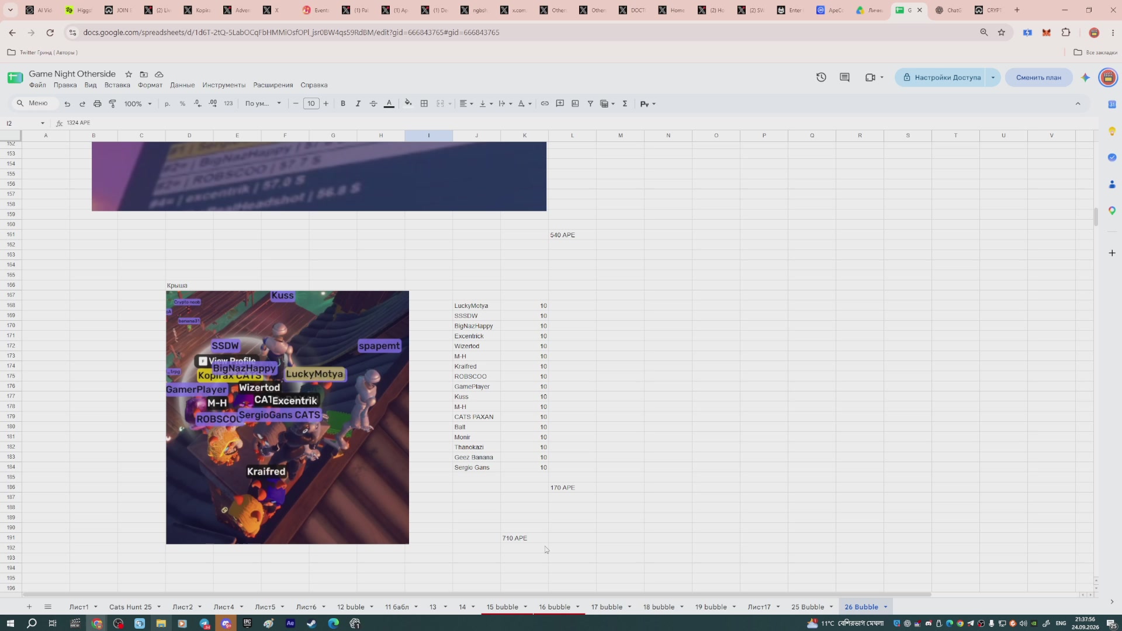Open Windows Start menu
1122x631 pixels.
11,623
